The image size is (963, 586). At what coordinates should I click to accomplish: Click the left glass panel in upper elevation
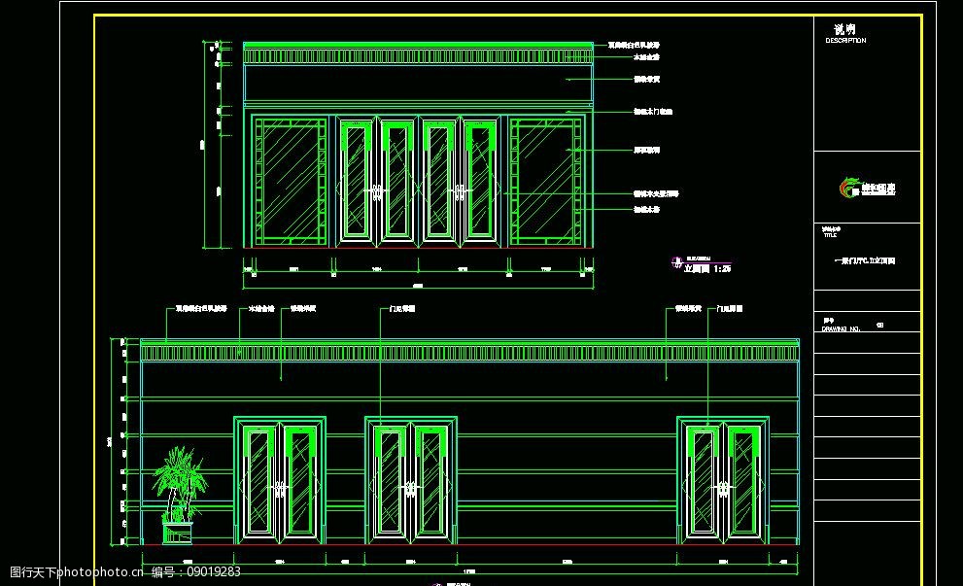tap(290, 181)
